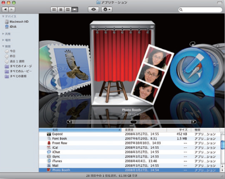Open the Action gear menu

pos(107,10)
